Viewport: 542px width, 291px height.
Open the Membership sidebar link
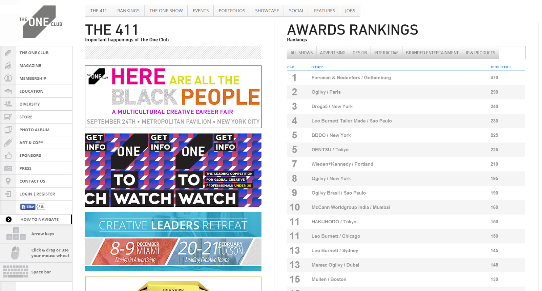coord(33,79)
